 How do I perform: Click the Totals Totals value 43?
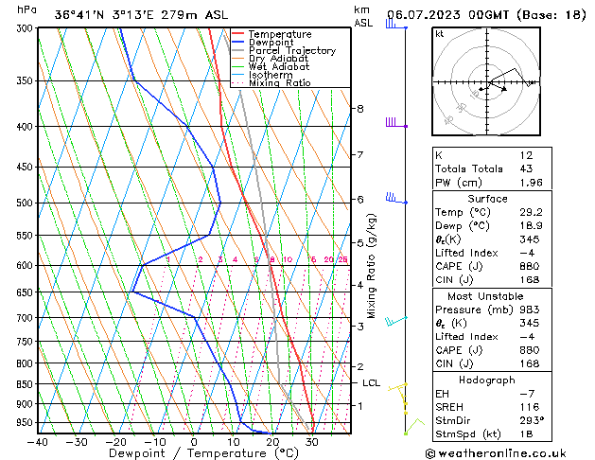(526, 168)
